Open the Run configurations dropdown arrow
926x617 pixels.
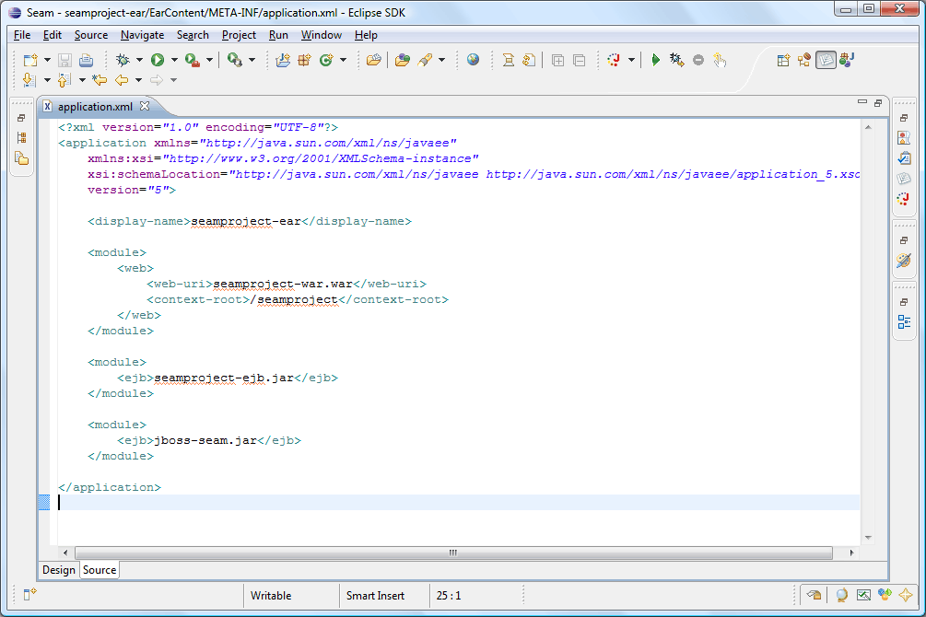(x=174, y=60)
